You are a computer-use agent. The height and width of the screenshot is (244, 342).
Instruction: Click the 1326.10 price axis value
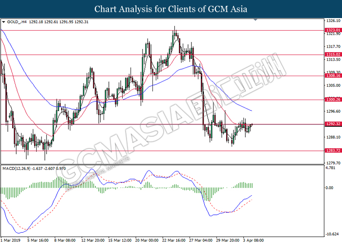[x=333, y=20]
